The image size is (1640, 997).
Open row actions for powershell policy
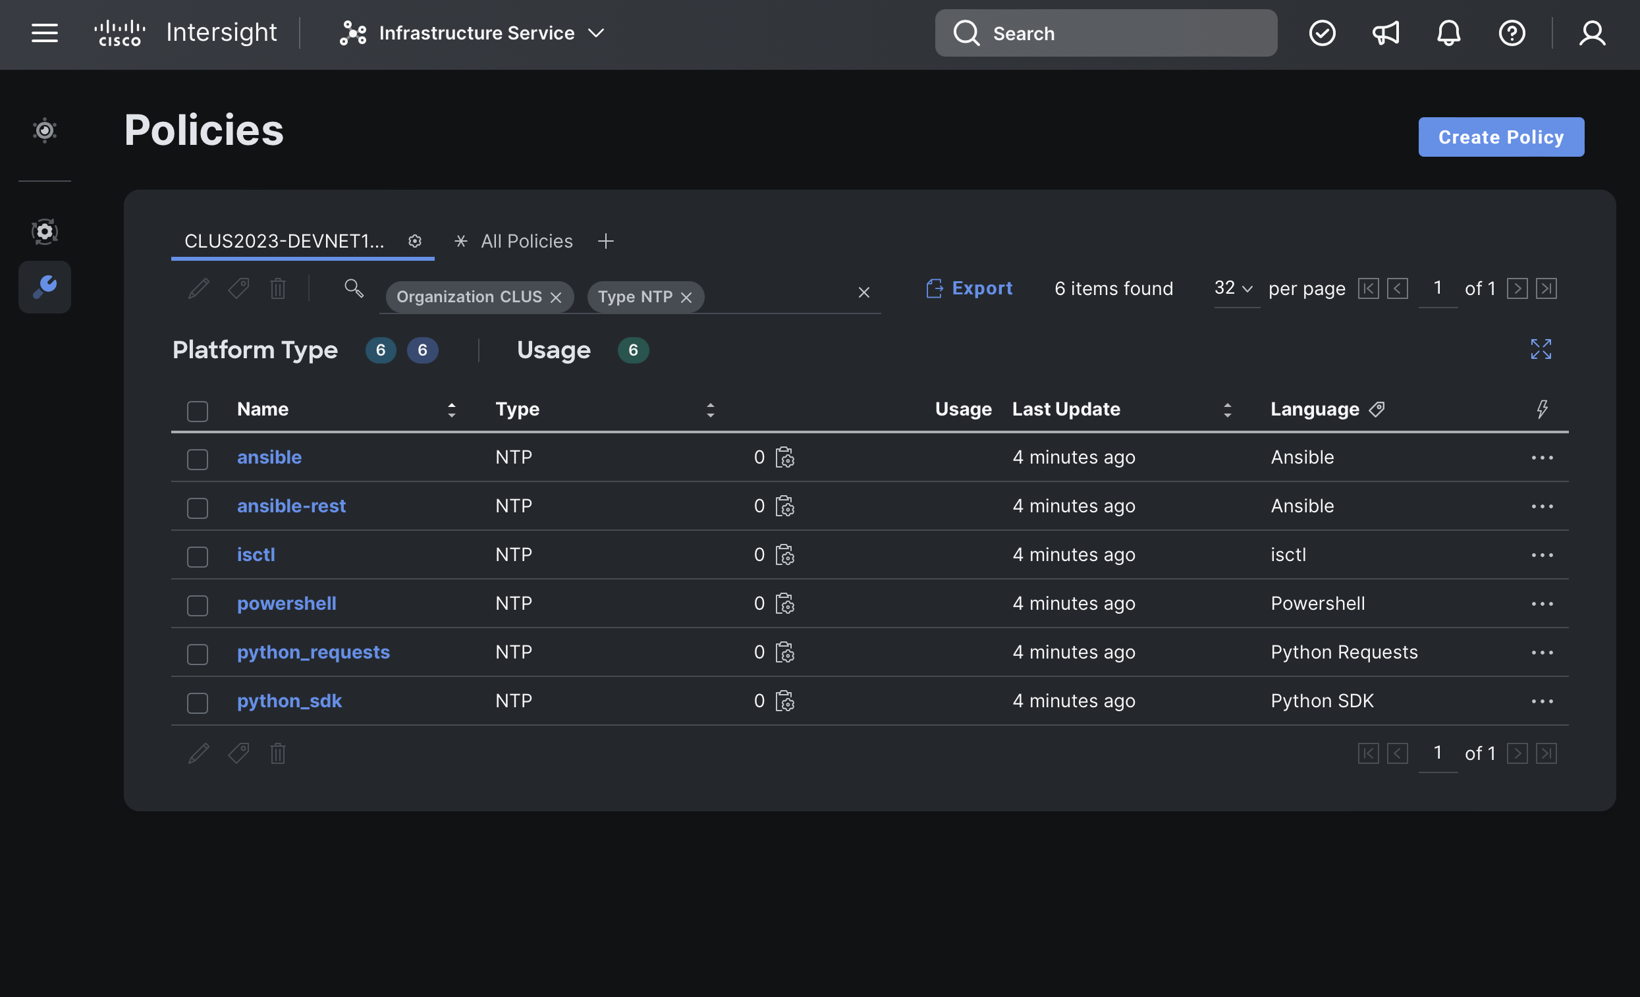click(1541, 604)
